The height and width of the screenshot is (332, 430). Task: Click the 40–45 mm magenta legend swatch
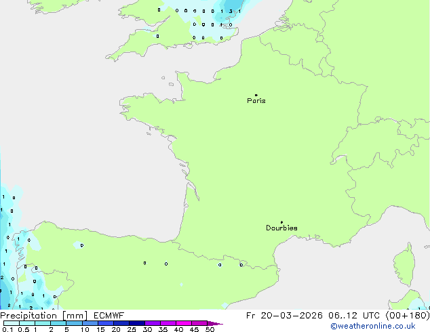(x=184, y=323)
